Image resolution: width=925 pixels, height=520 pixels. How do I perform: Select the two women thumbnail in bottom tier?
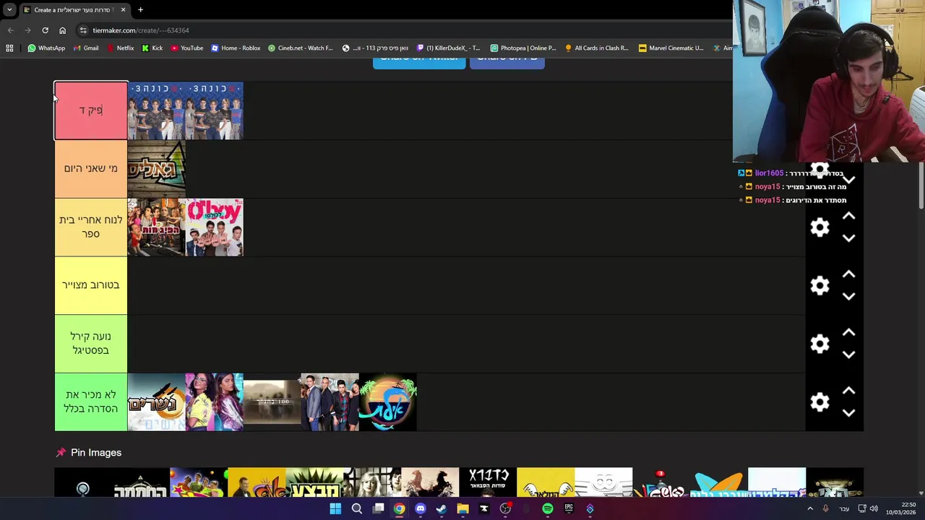tap(214, 402)
